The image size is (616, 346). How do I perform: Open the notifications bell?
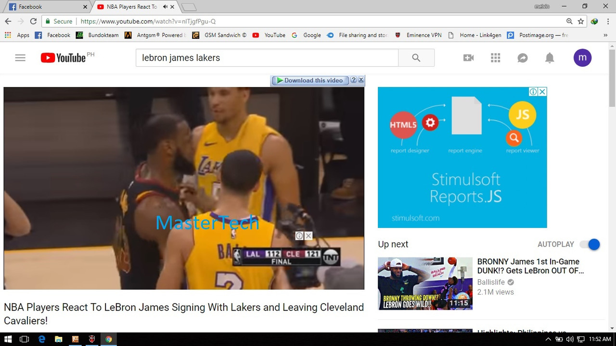(x=550, y=58)
